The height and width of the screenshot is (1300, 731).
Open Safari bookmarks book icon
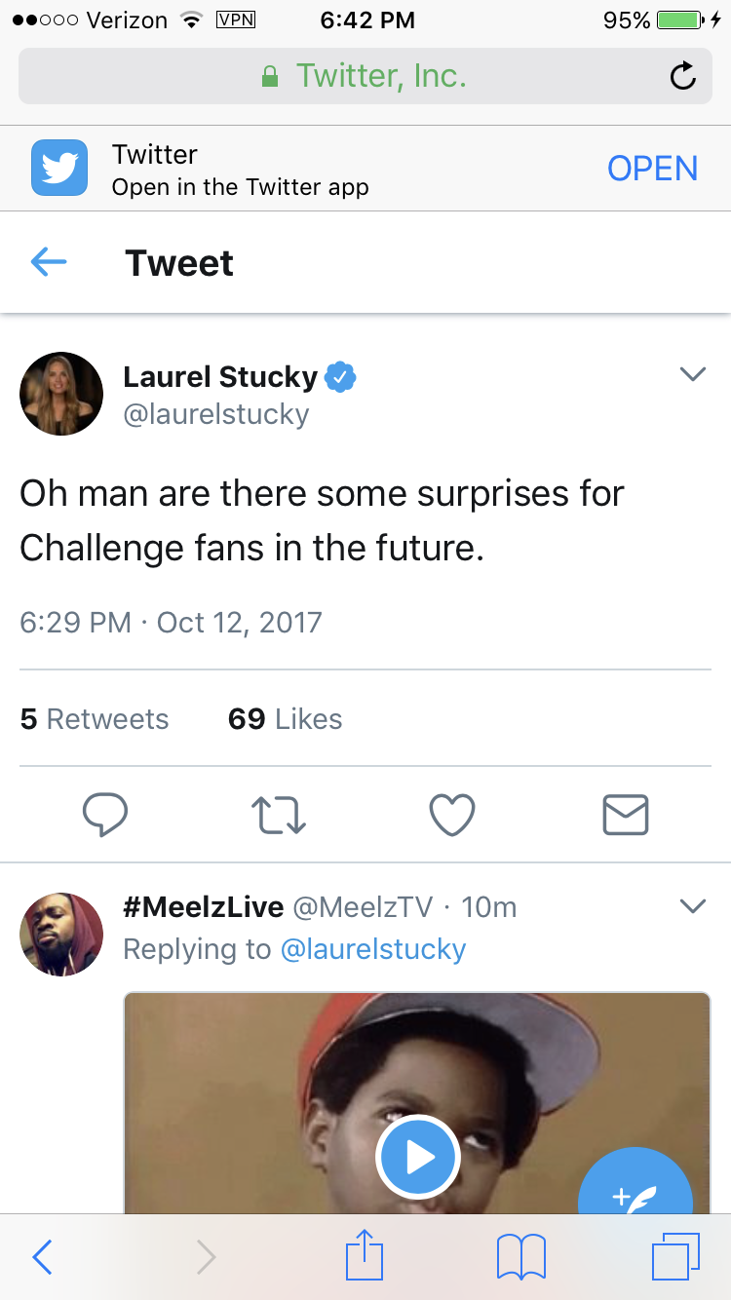(521, 1257)
